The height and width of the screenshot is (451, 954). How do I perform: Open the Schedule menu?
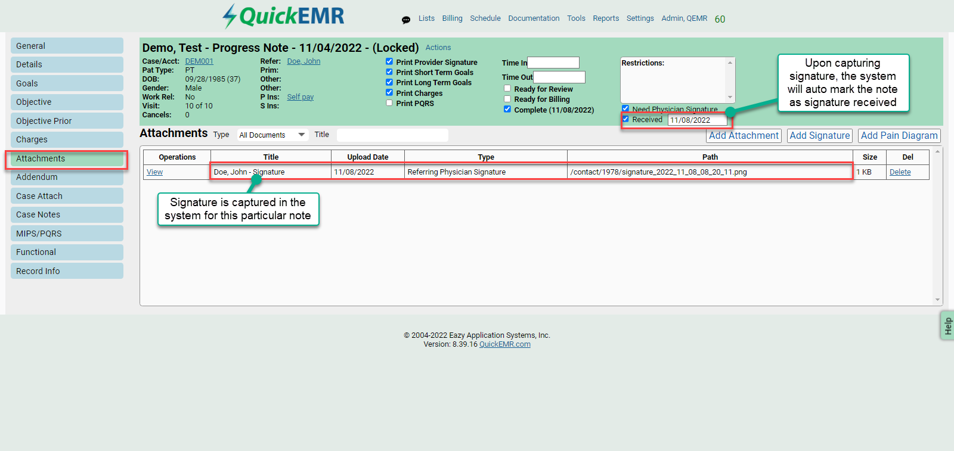[x=485, y=18]
